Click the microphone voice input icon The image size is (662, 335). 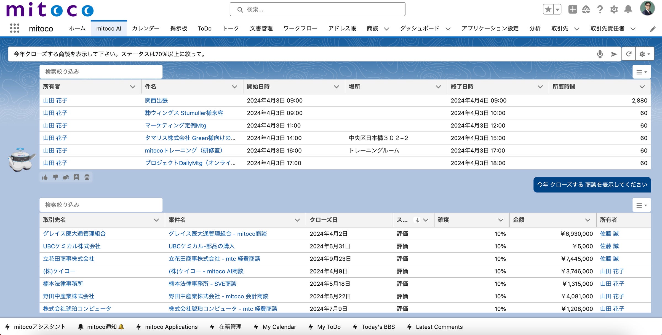[x=600, y=54]
